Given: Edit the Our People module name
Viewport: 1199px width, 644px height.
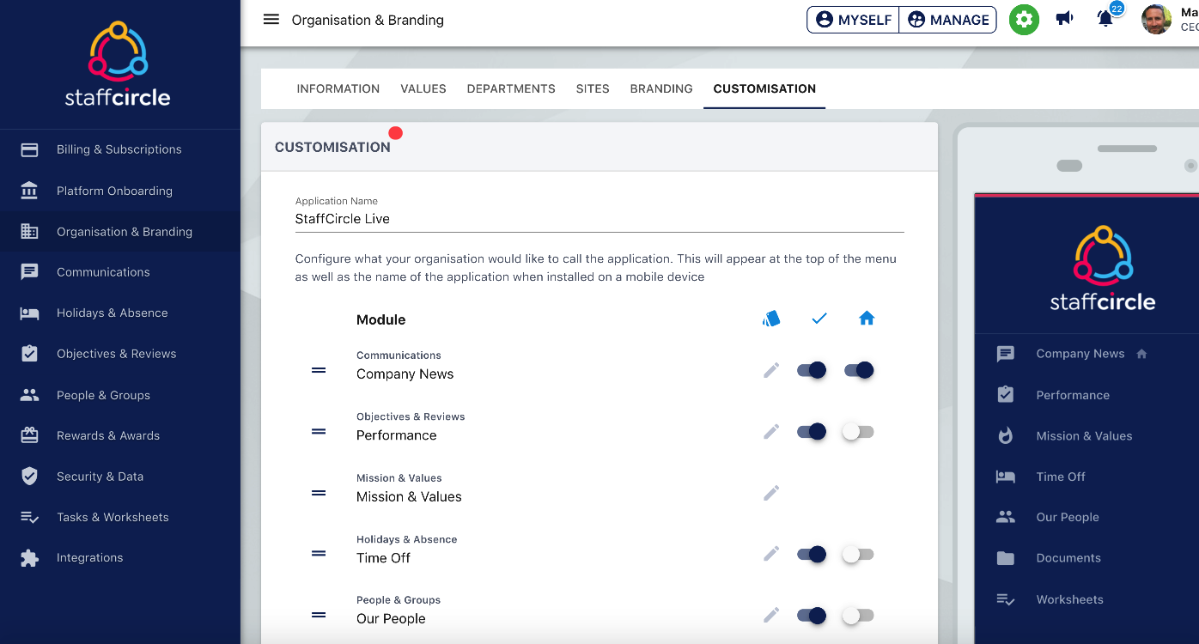Looking at the screenshot, I should coord(771,615).
